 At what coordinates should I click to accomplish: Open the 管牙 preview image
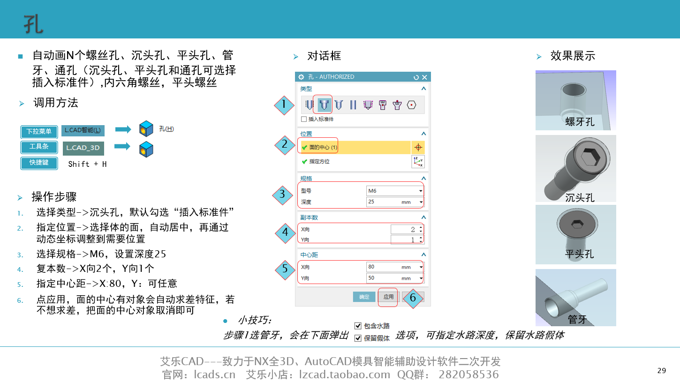(576, 298)
